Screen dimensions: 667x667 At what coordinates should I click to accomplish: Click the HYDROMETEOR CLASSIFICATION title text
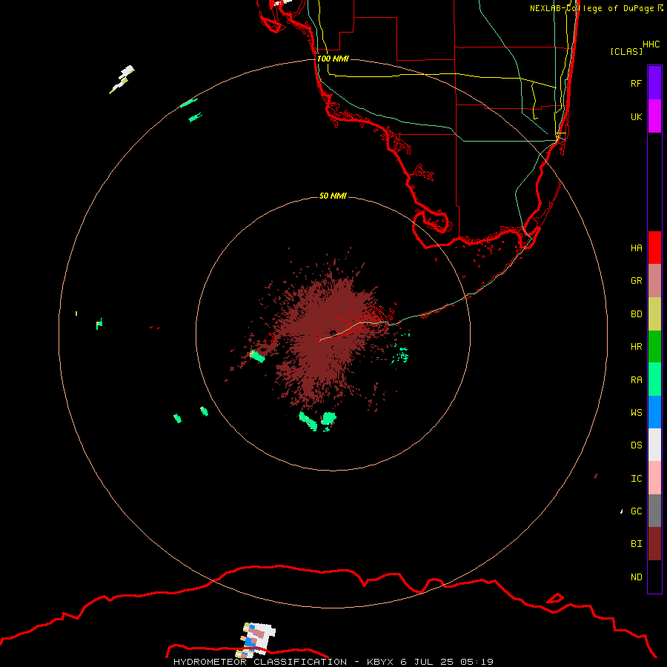click(x=260, y=662)
